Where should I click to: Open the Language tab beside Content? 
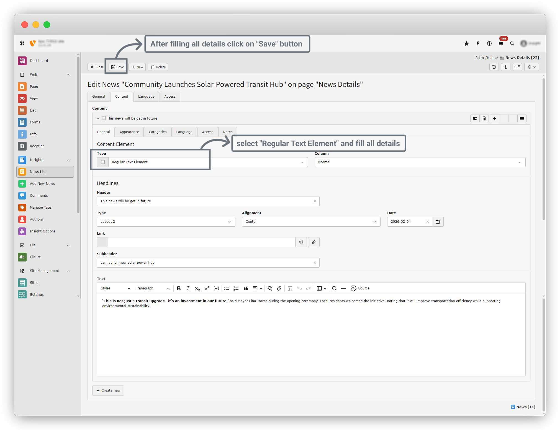146,97
